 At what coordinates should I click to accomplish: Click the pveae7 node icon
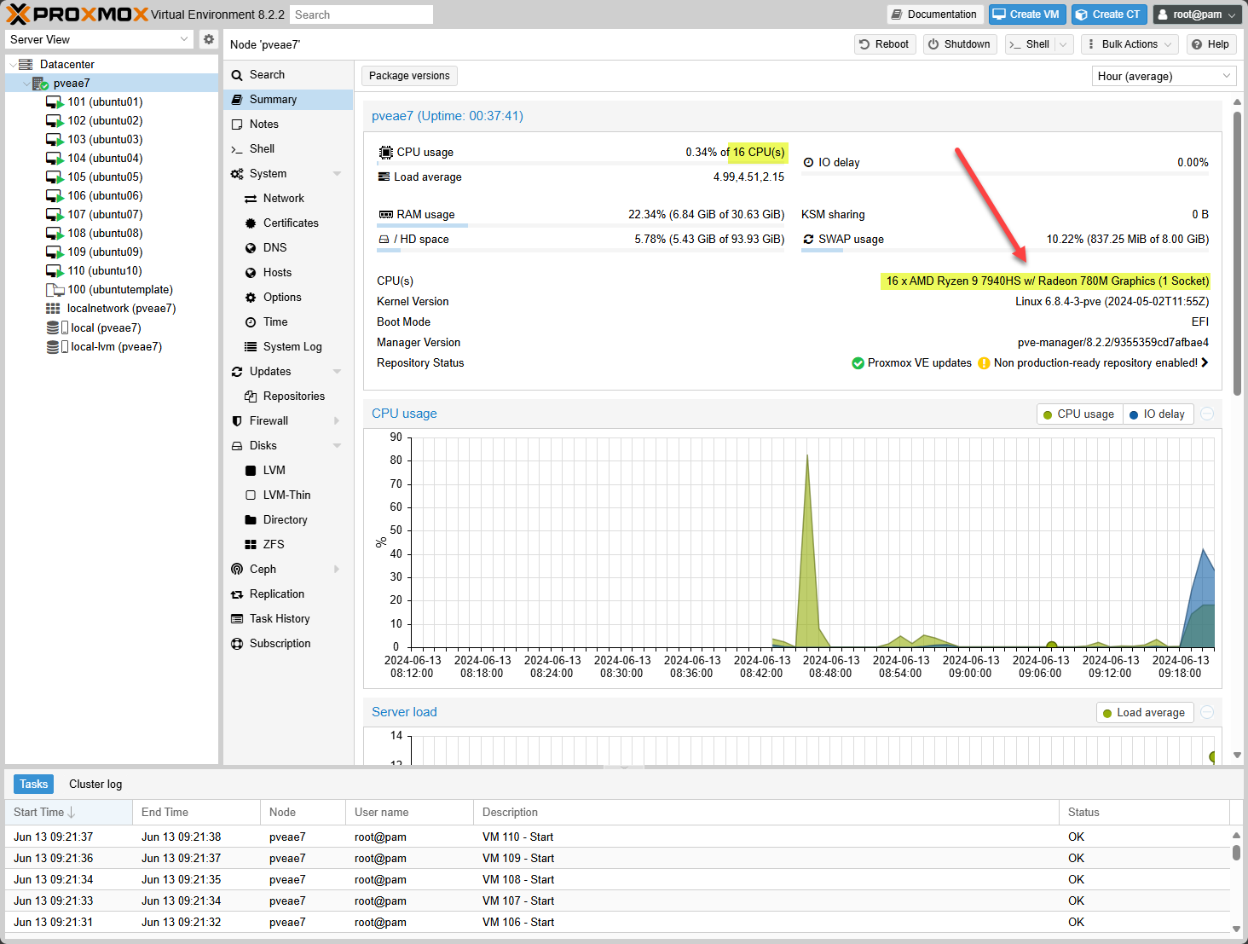[x=40, y=84]
